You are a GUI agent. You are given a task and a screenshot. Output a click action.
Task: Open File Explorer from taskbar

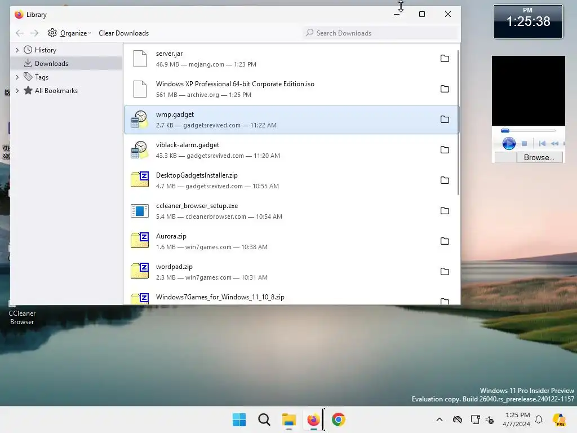[x=289, y=419]
